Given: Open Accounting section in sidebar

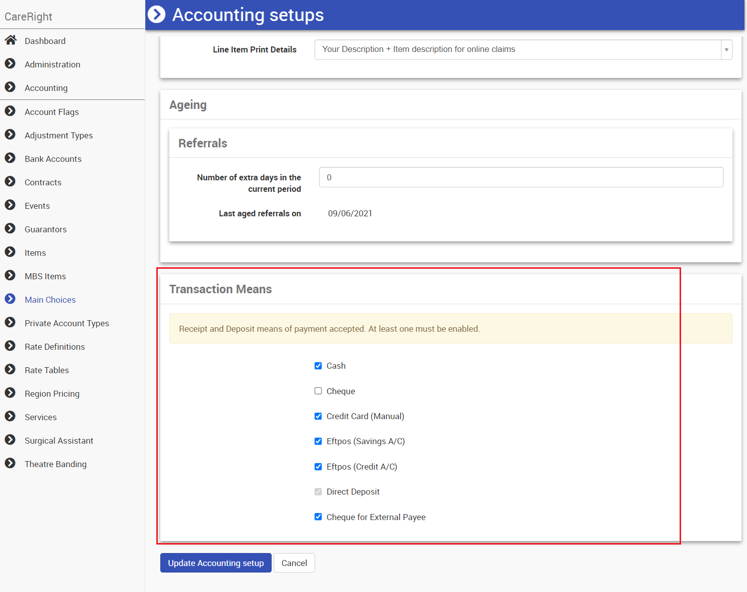Looking at the screenshot, I should [46, 88].
